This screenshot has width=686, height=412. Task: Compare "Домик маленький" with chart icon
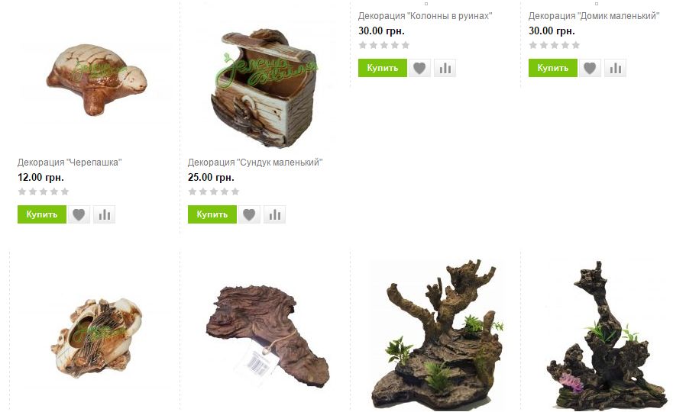615,68
